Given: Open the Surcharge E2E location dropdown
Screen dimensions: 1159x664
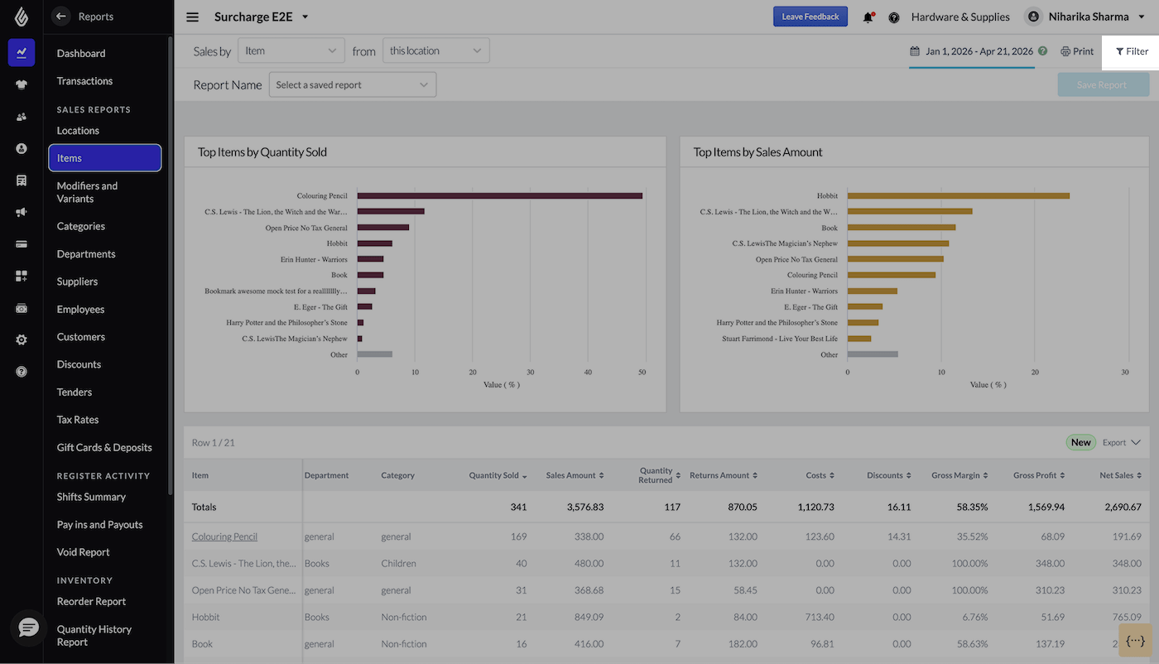Looking at the screenshot, I should (x=262, y=17).
